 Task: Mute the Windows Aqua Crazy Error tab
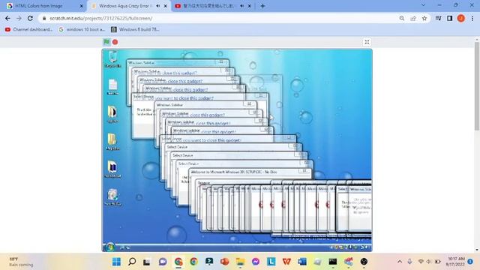pos(158,6)
